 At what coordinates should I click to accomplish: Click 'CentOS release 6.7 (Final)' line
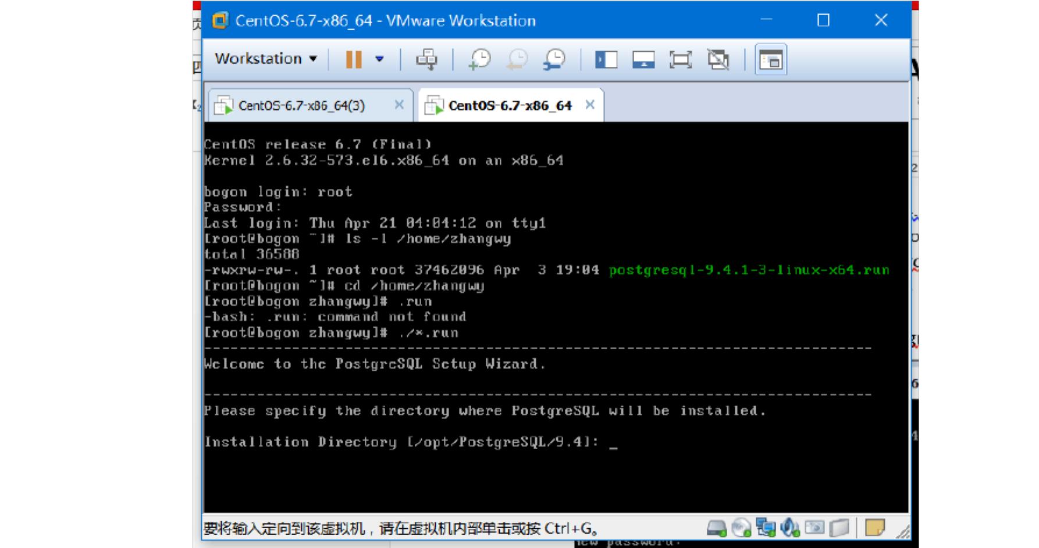(x=318, y=144)
